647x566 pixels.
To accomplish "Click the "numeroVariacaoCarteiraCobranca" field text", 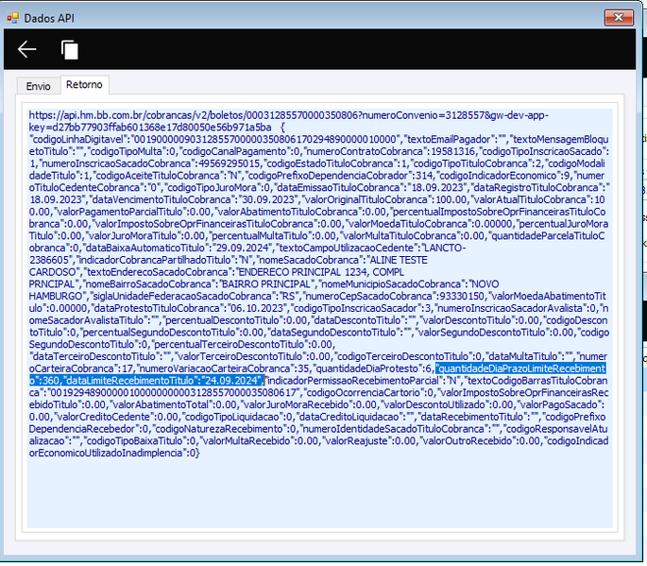I will pos(214,369).
